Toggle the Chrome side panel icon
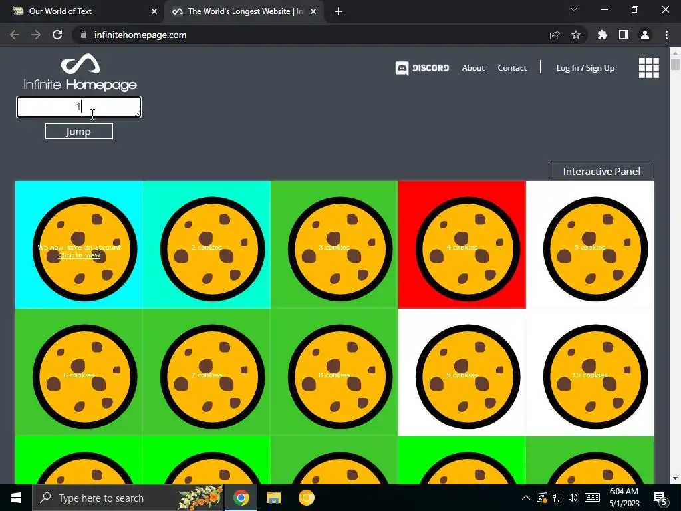 click(x=624, y=35)
